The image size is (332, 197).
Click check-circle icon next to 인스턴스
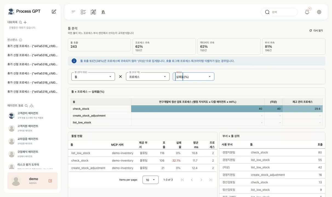[21, 40]
